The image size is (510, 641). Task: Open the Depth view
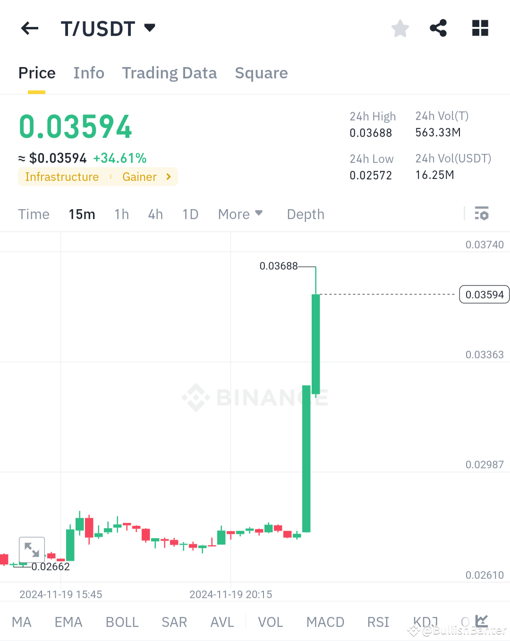pos(305,214)
